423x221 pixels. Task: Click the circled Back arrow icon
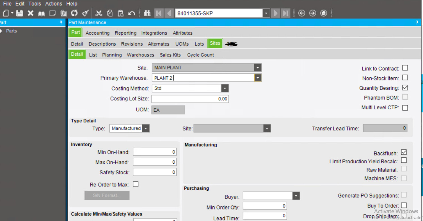click(x=302, y=13)
